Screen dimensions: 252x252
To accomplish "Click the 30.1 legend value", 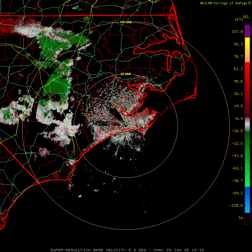I will click(x=238, y=94).
